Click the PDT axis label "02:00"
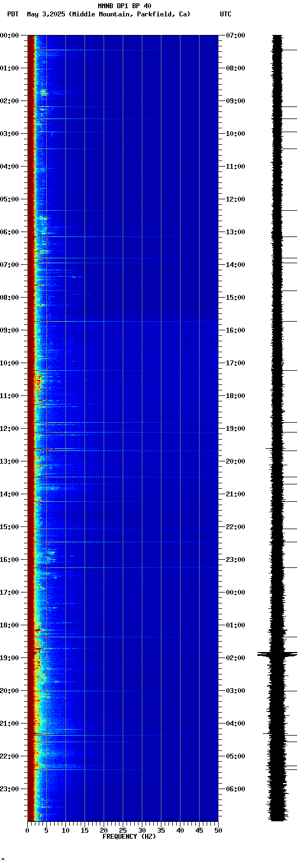Viewport: 301px width, 865px height. click(x=9, y=101)
